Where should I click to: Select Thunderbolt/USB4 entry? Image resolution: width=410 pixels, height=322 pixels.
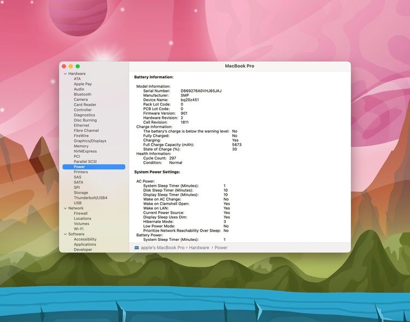(90, 198)
